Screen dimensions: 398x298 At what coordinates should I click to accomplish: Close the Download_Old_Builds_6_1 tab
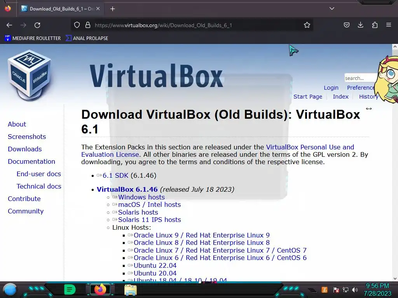point(98,9)
